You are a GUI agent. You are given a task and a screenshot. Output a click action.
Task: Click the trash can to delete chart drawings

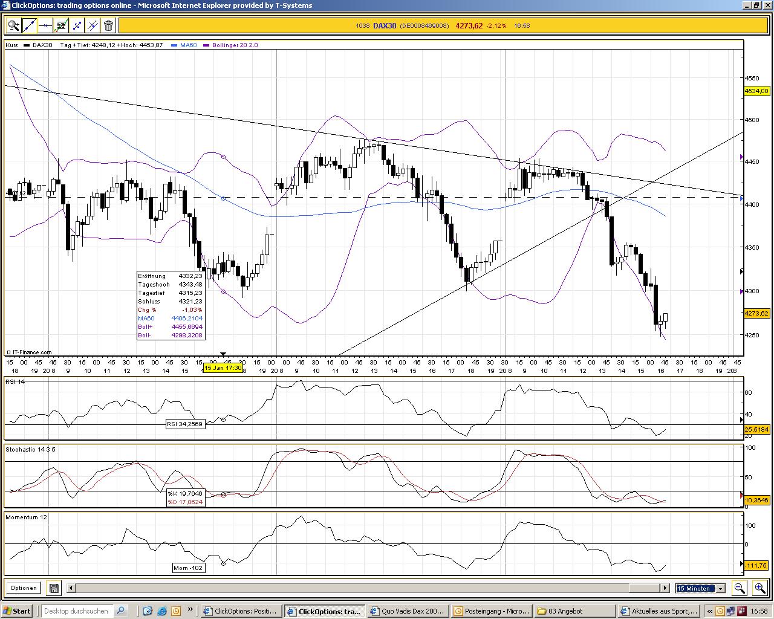click(108, 25)
